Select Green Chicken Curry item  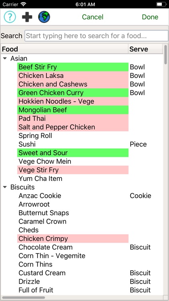[x=73, y=93]
